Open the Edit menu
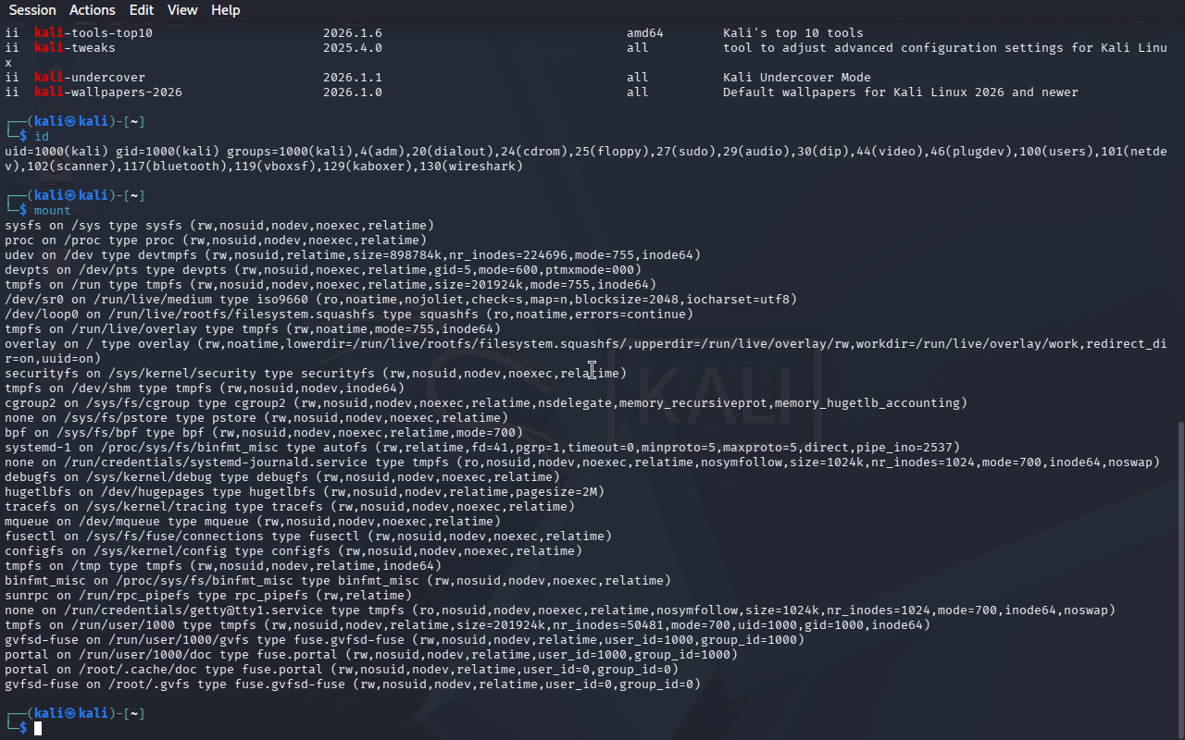Image resolution: width=1185 pixels, height=740 pixels. (142, 10)
